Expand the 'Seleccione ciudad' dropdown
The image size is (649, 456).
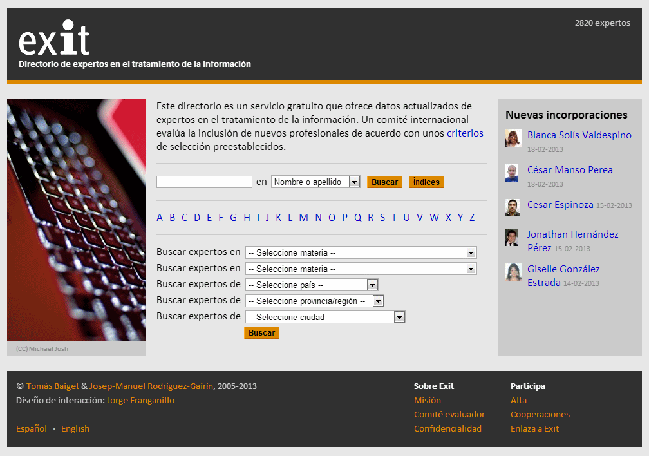click(325, 317)
